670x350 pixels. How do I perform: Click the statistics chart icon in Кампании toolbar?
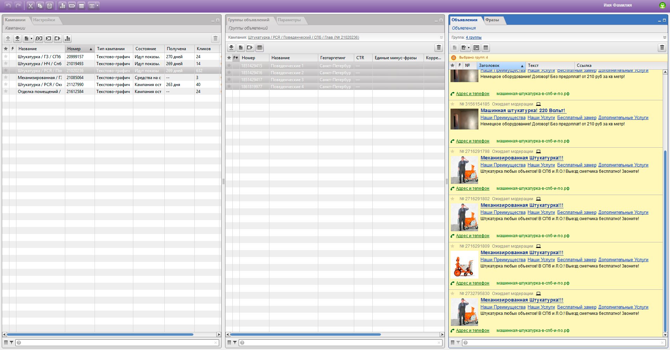[x=67, y=39]
